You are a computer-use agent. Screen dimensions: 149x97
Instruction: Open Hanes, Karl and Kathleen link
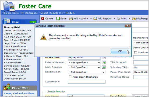click(x=19, y=93)
